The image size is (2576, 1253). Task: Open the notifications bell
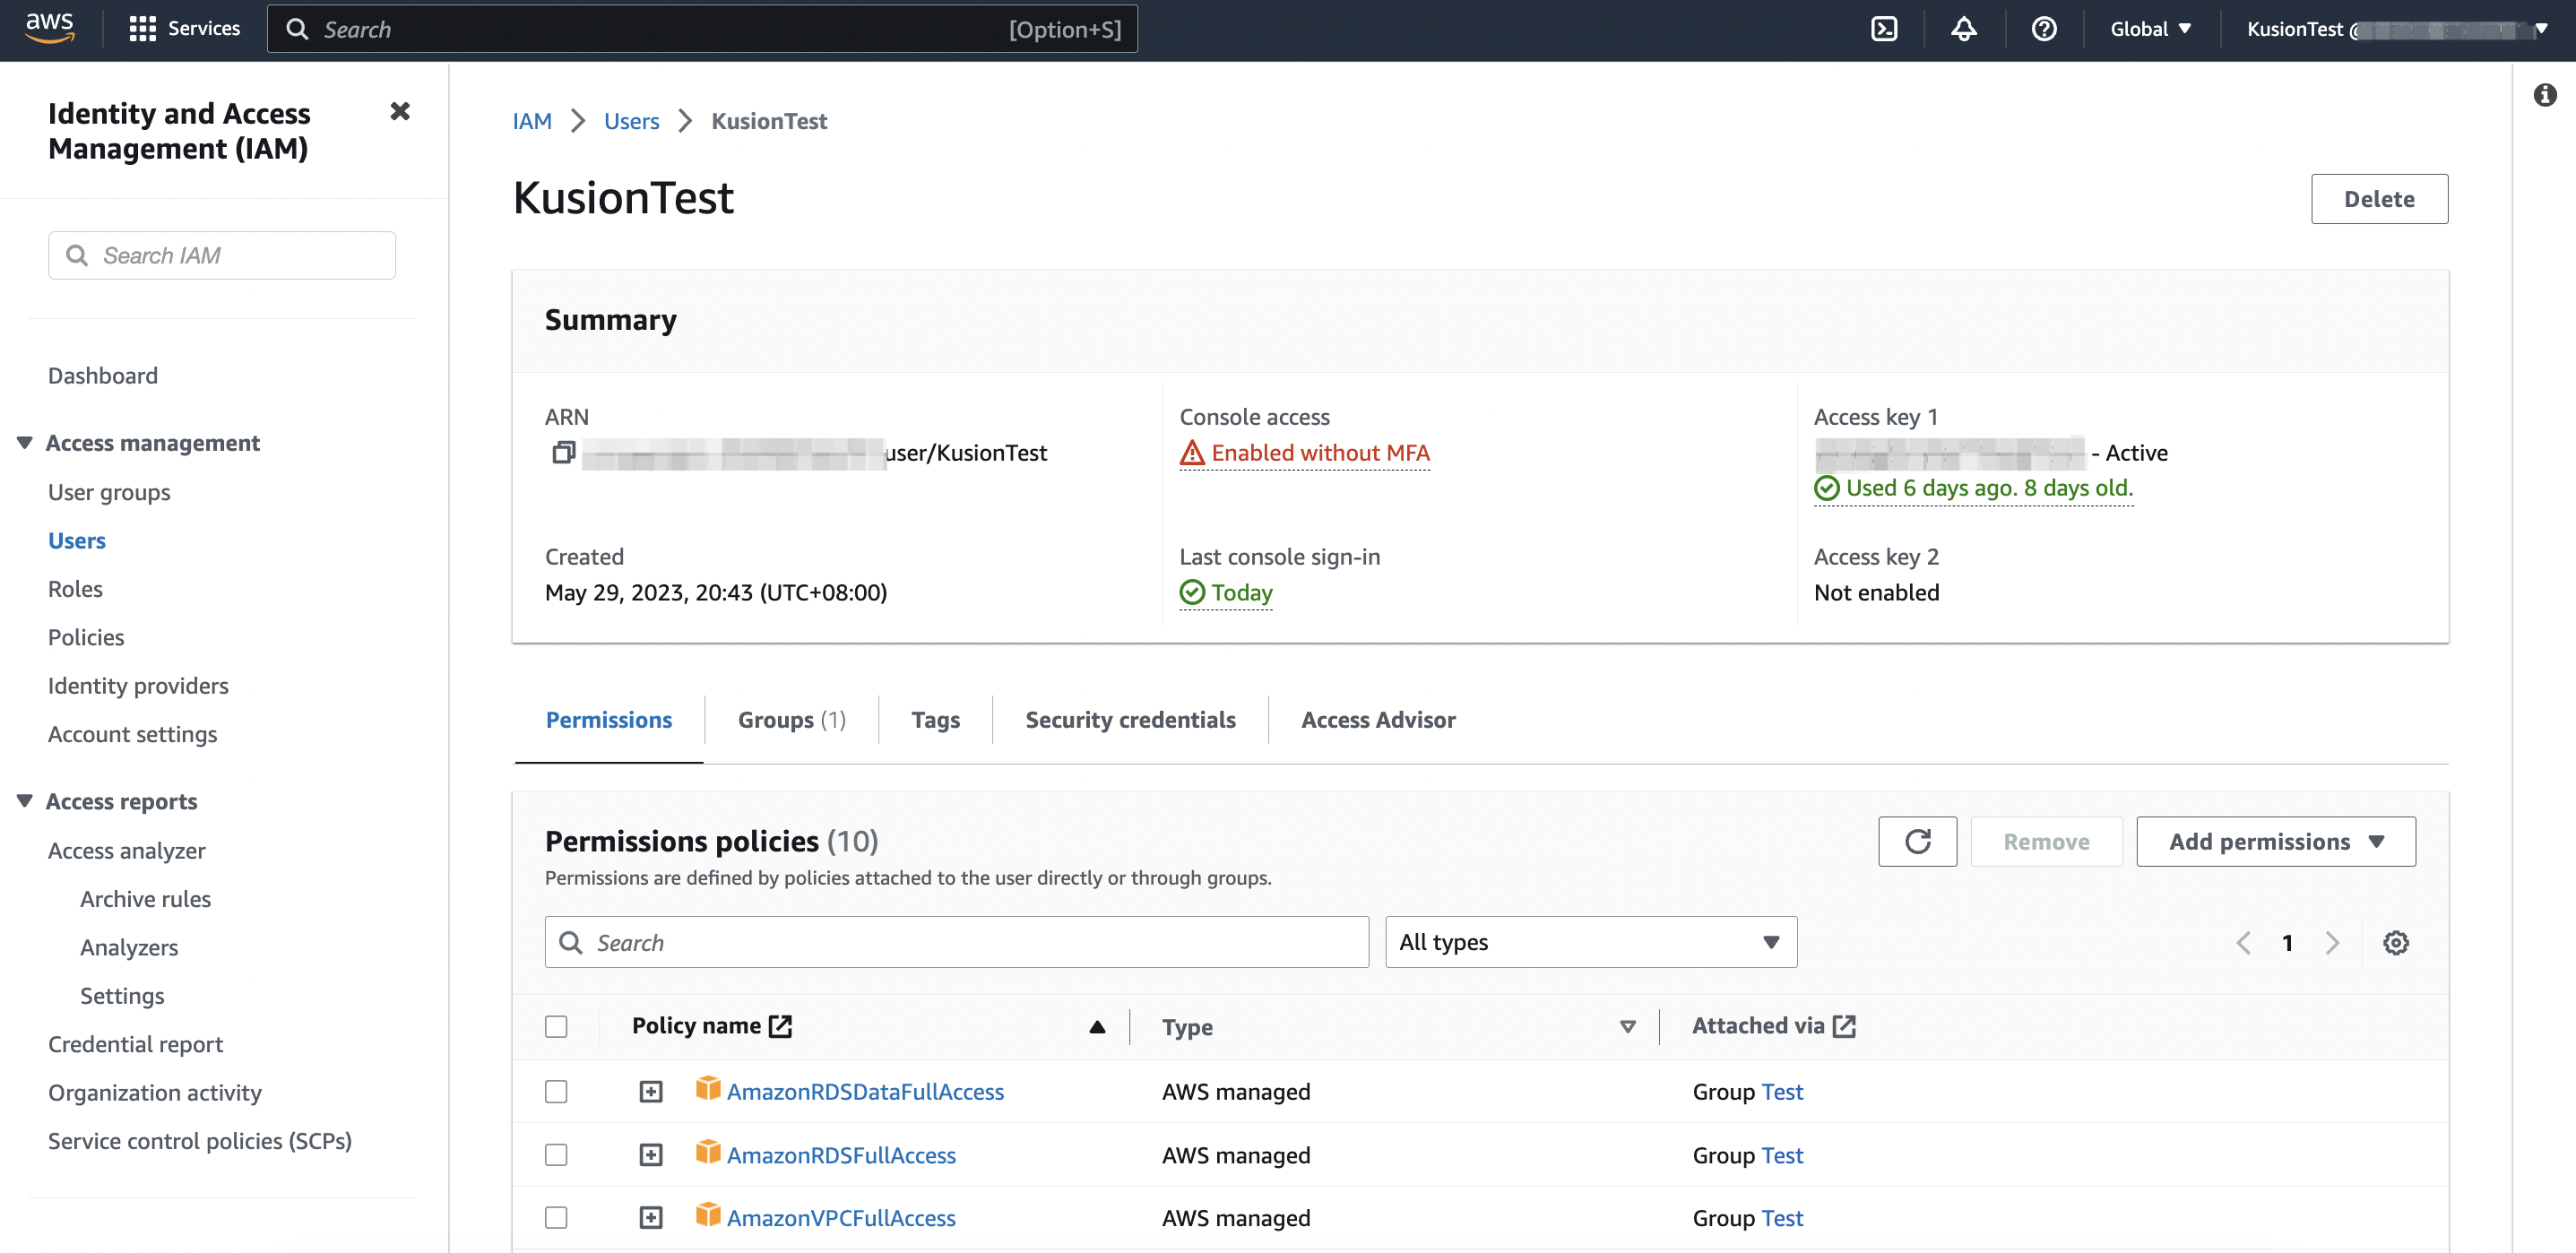(x=1963, y=28)
